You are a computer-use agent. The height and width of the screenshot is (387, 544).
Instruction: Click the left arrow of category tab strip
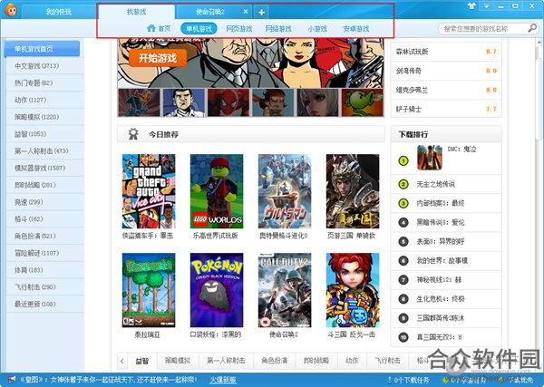[x=122, y=361]
